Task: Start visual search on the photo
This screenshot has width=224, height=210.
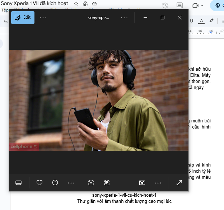Action: (x=91, y=183)
